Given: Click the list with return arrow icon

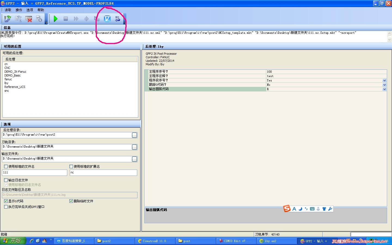Looking at the screenshot, I should click(118, 19).
